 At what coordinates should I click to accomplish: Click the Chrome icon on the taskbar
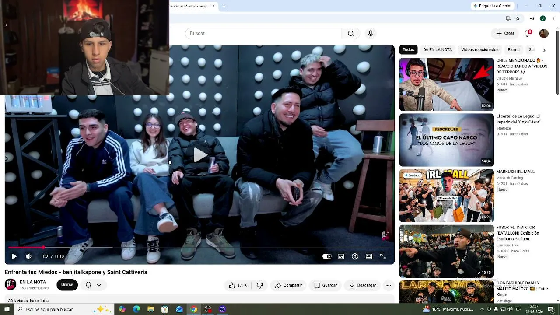(x=193, y=309)
